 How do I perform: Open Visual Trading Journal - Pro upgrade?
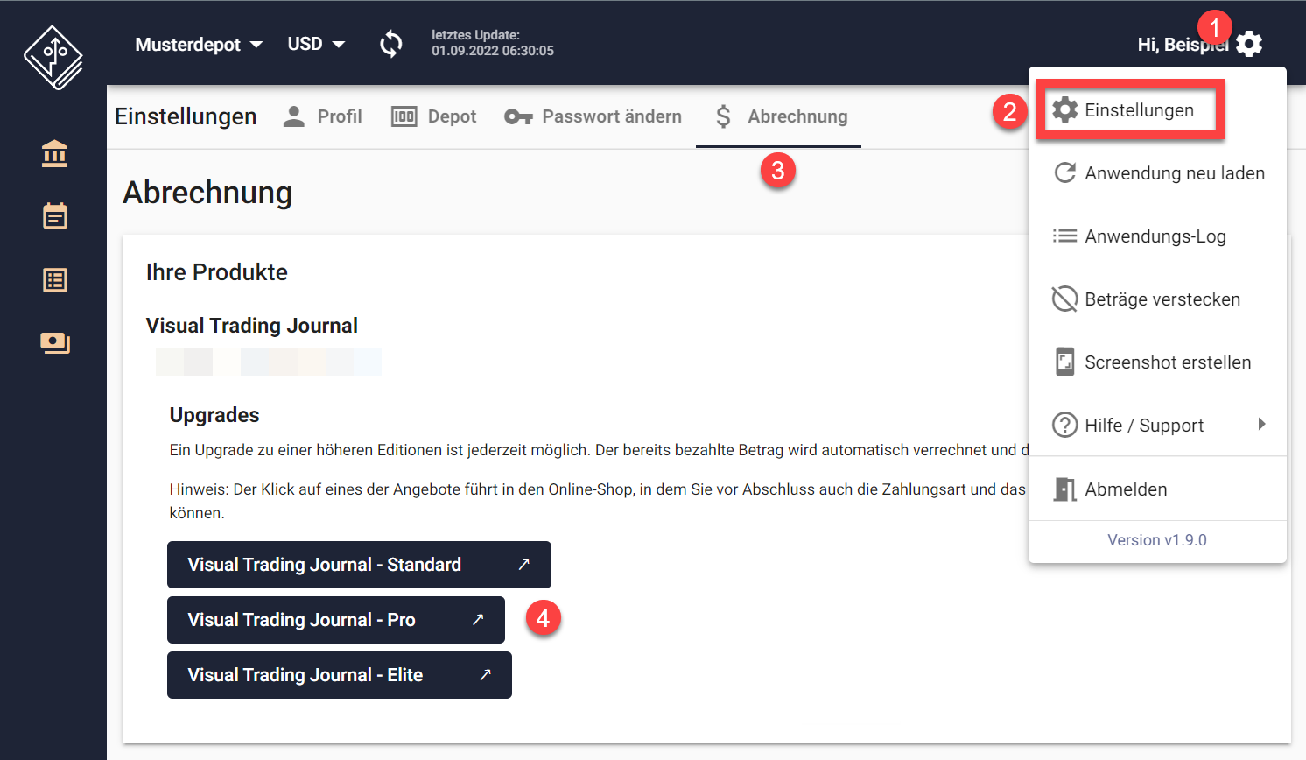pyautogui.click(x=336, y=620)
